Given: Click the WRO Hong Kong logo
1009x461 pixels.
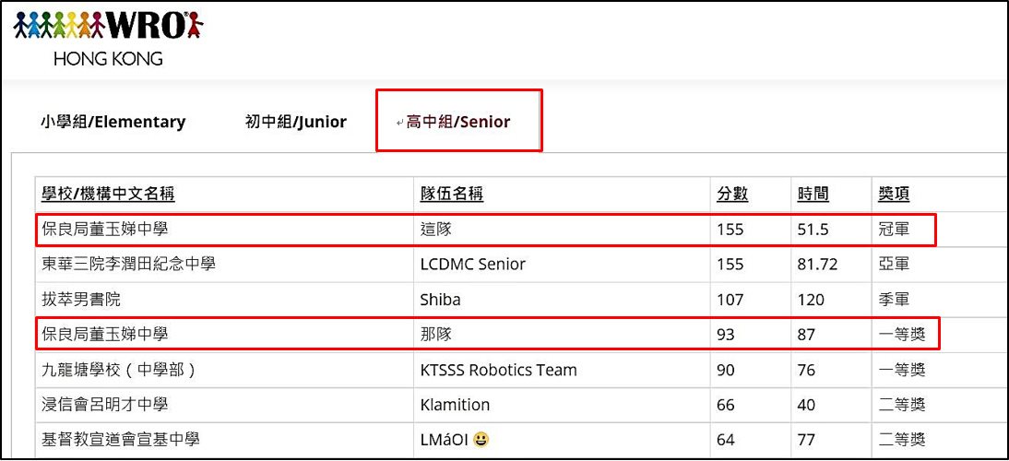Looking at the screenshot, I should [x=108, y=40].
